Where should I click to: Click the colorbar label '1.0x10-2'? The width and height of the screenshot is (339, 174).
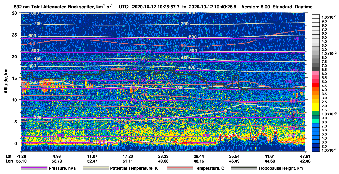(329, 53)
